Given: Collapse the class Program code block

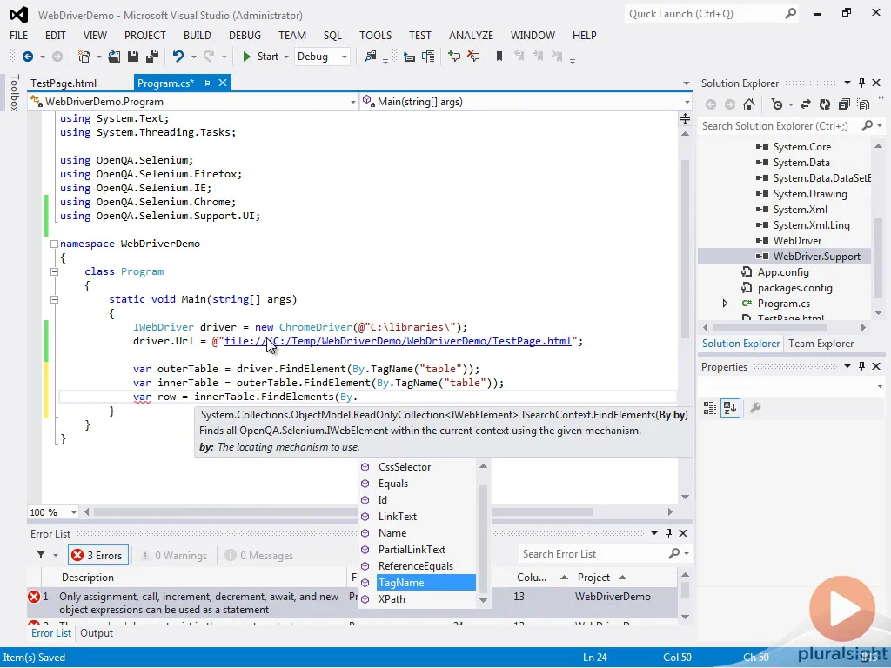Looking at the screenshot, I should point(54,271).
